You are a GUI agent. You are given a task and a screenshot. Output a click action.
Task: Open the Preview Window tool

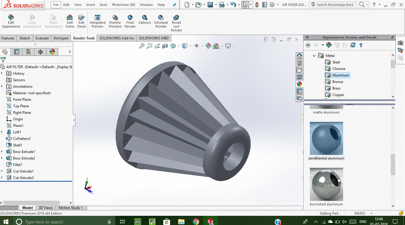(115, 22)
